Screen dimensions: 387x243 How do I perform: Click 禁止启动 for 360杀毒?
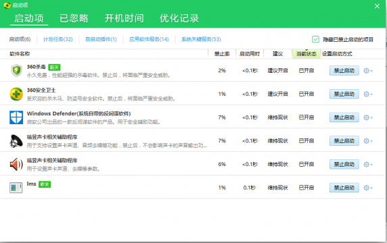[x=344, y=71]
